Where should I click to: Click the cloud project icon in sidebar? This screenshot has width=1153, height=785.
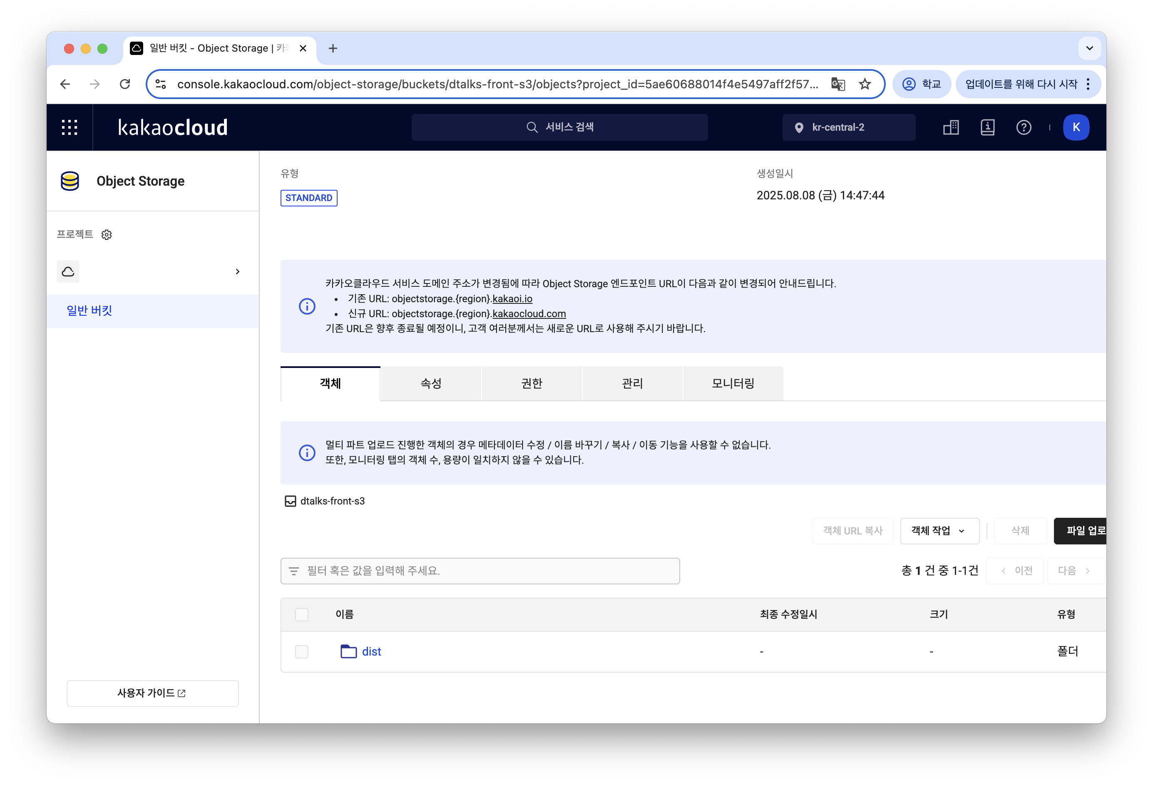(x=68, y=271)
